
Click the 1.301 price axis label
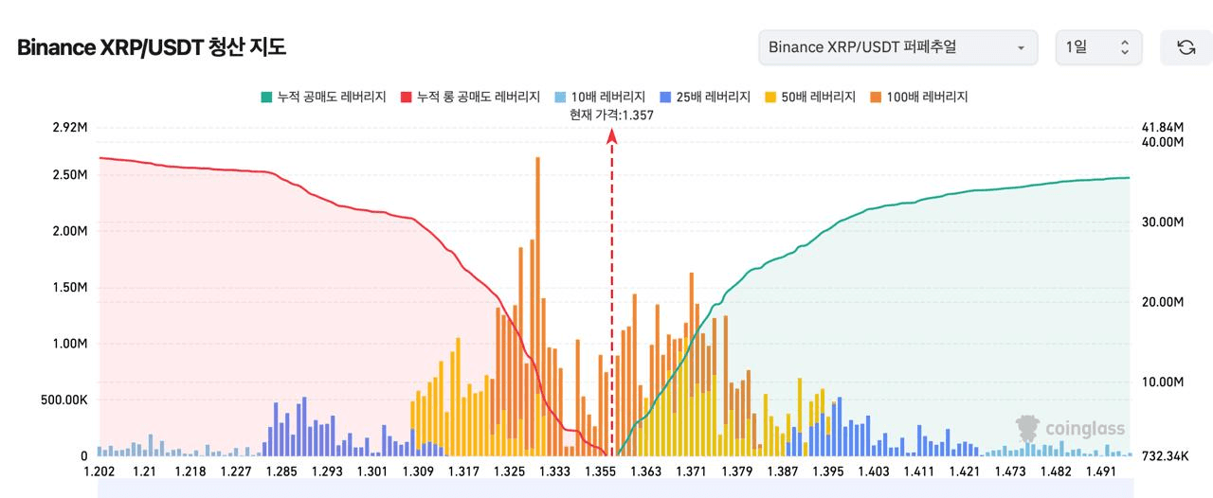(x=372, y=471)
